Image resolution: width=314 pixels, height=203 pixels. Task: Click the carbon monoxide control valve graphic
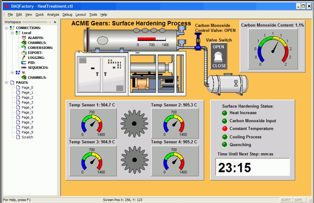click(198, 41)
